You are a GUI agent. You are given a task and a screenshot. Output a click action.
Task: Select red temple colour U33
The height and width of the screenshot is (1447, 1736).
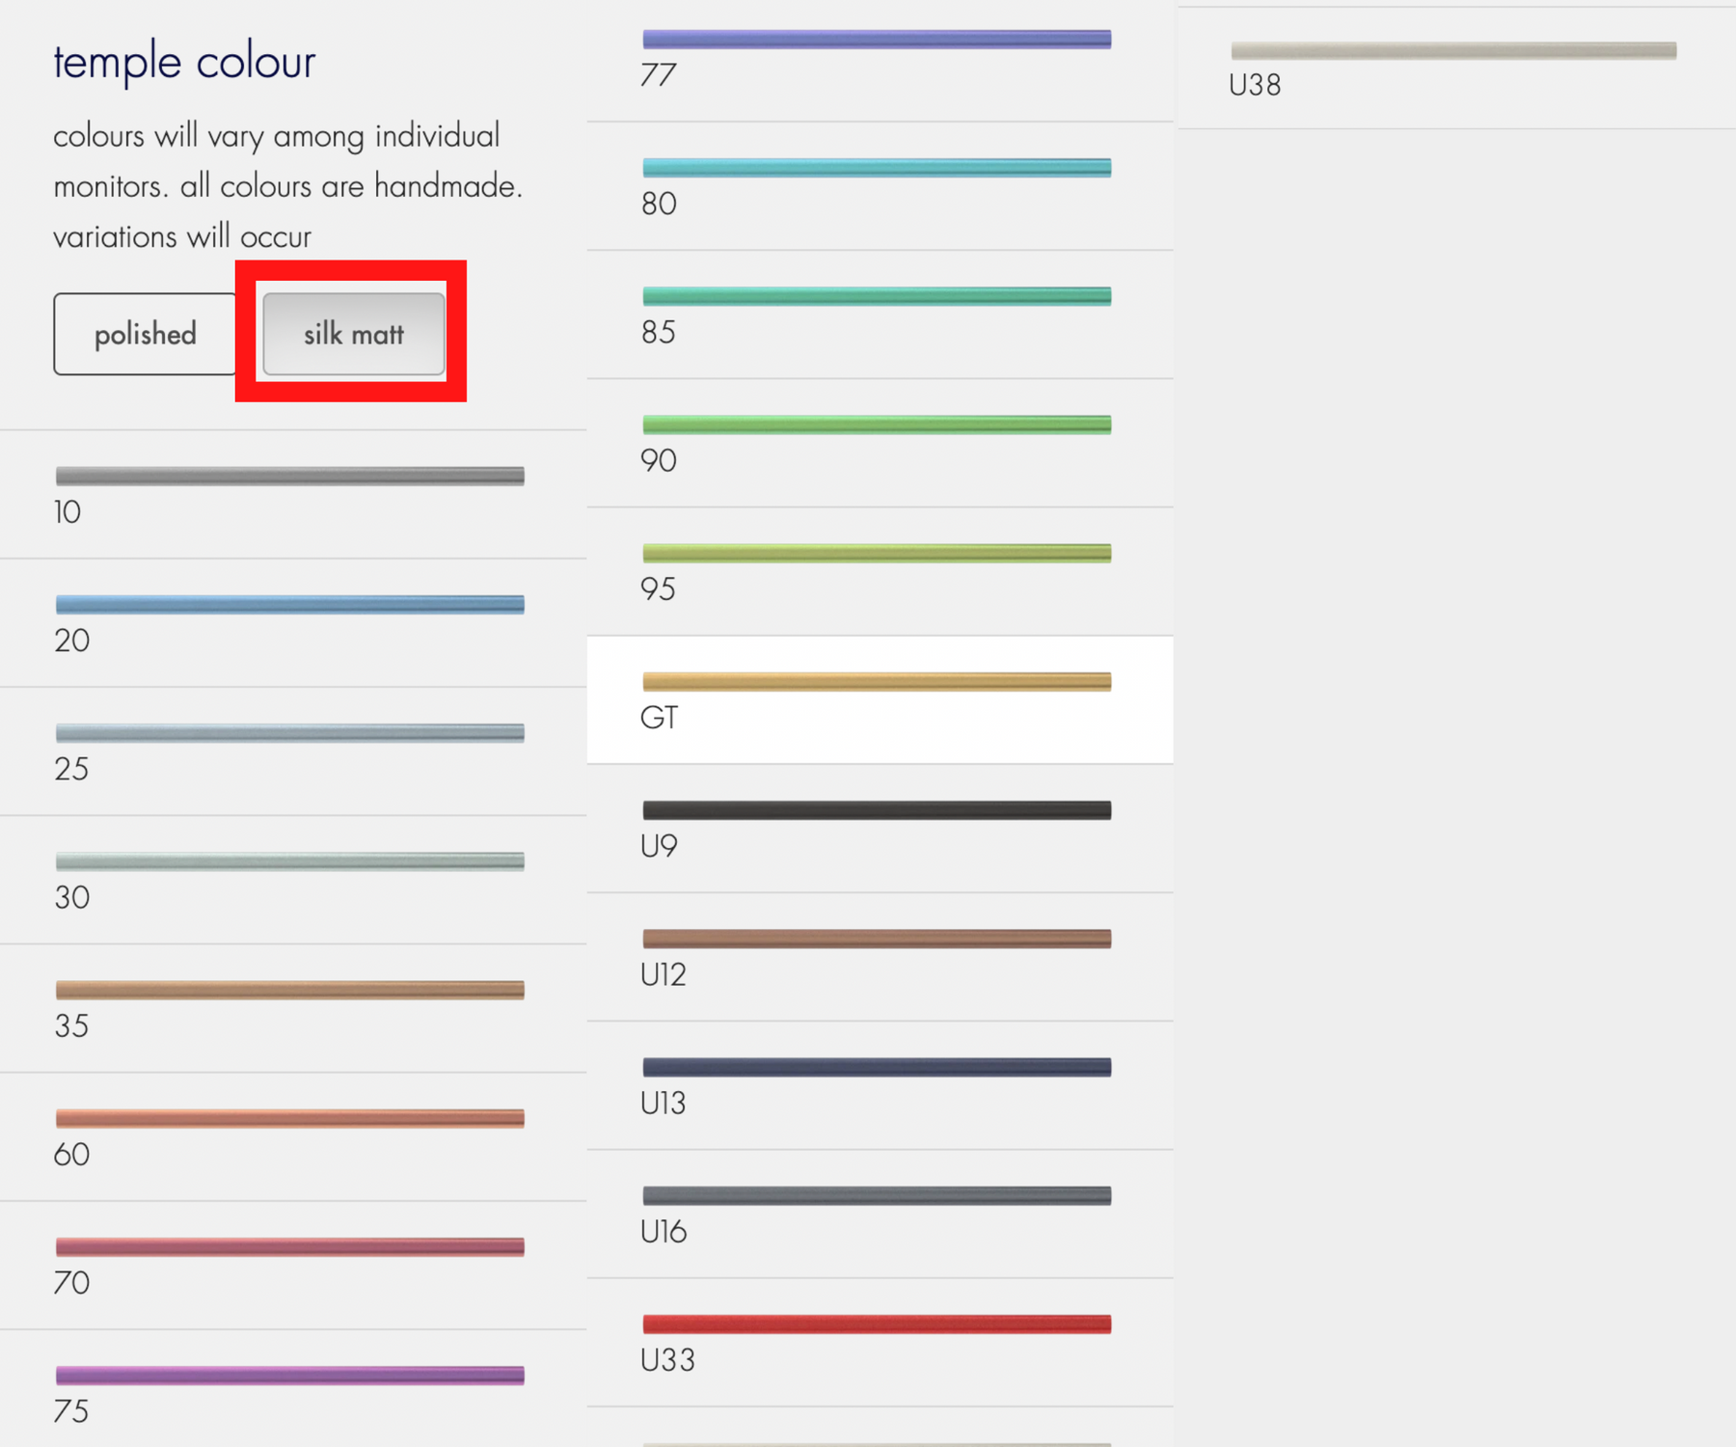[877, 1341]
